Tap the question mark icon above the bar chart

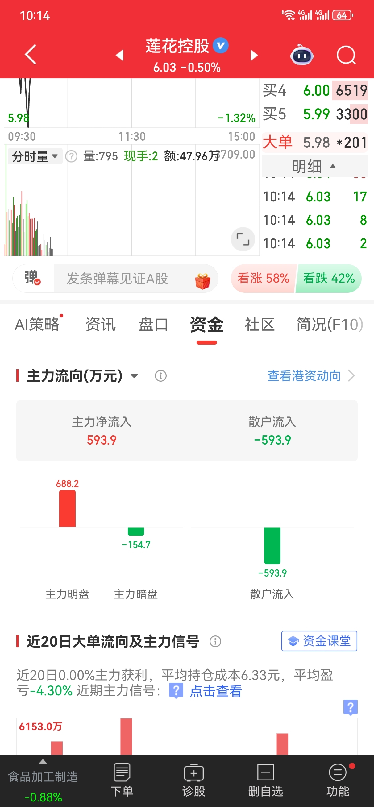(x=351, y=707)
